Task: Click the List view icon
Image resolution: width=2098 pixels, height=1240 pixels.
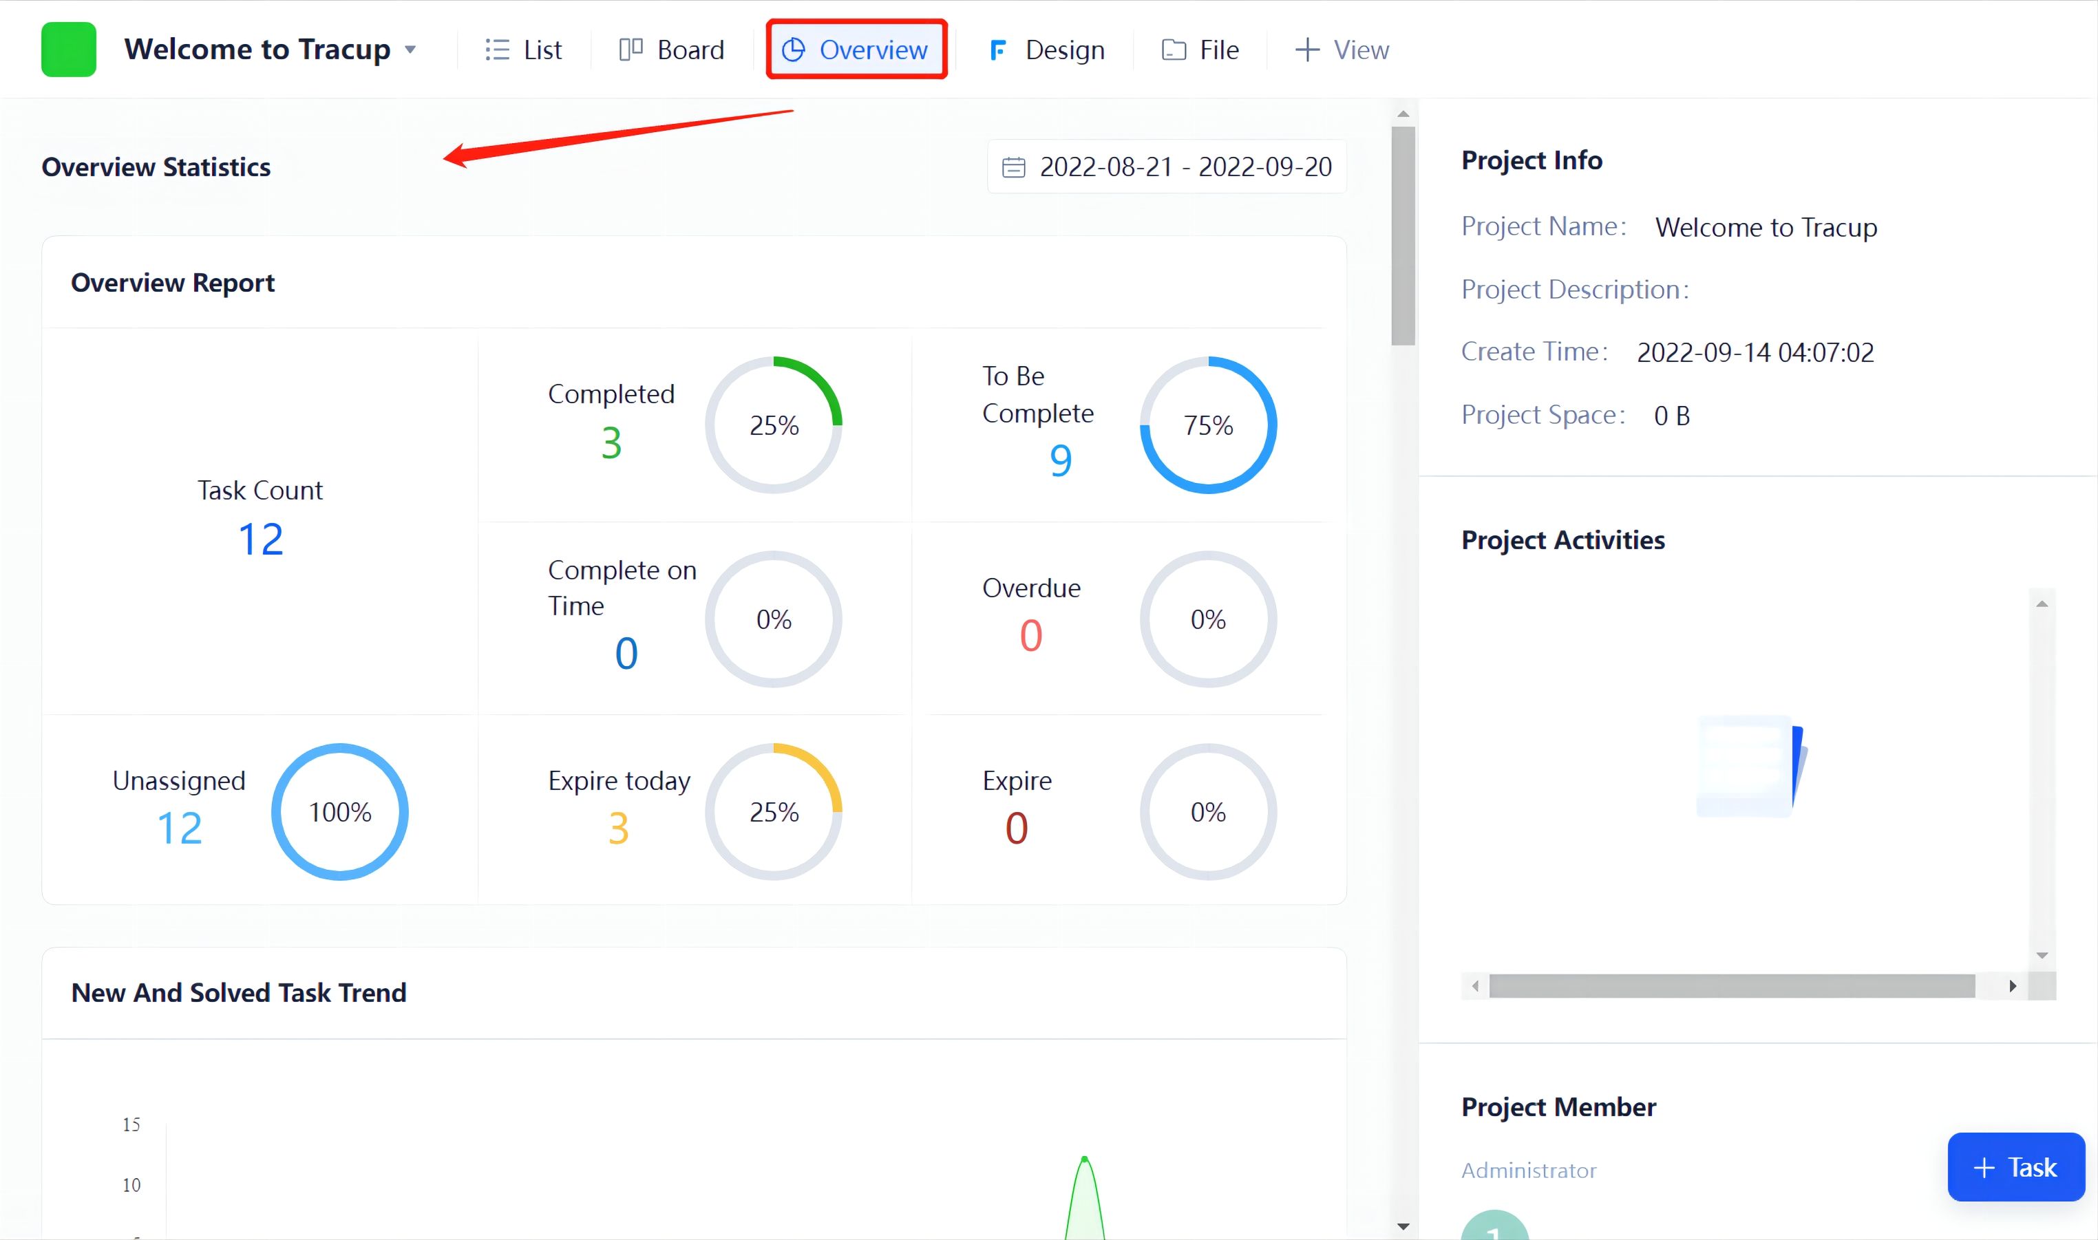Action: tap(496, 50)
